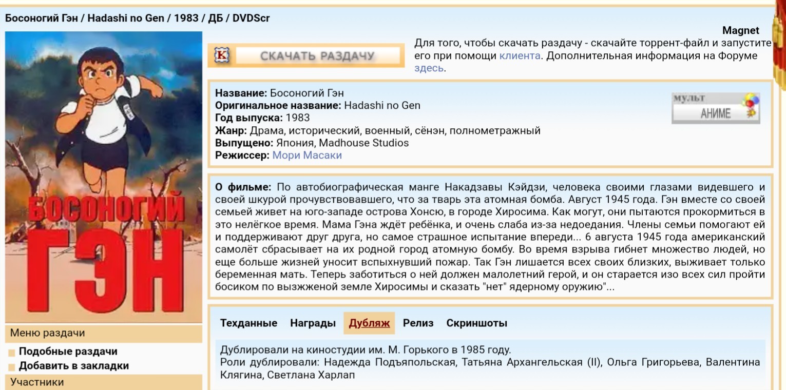Select the Дубляж tab

(x=369, y=323)
